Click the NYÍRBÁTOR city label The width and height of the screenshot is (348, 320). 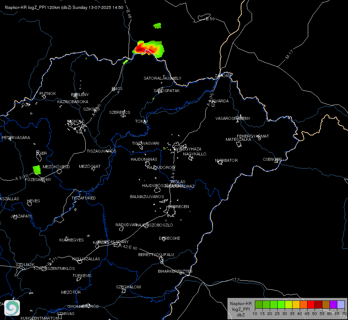(226, 160)
